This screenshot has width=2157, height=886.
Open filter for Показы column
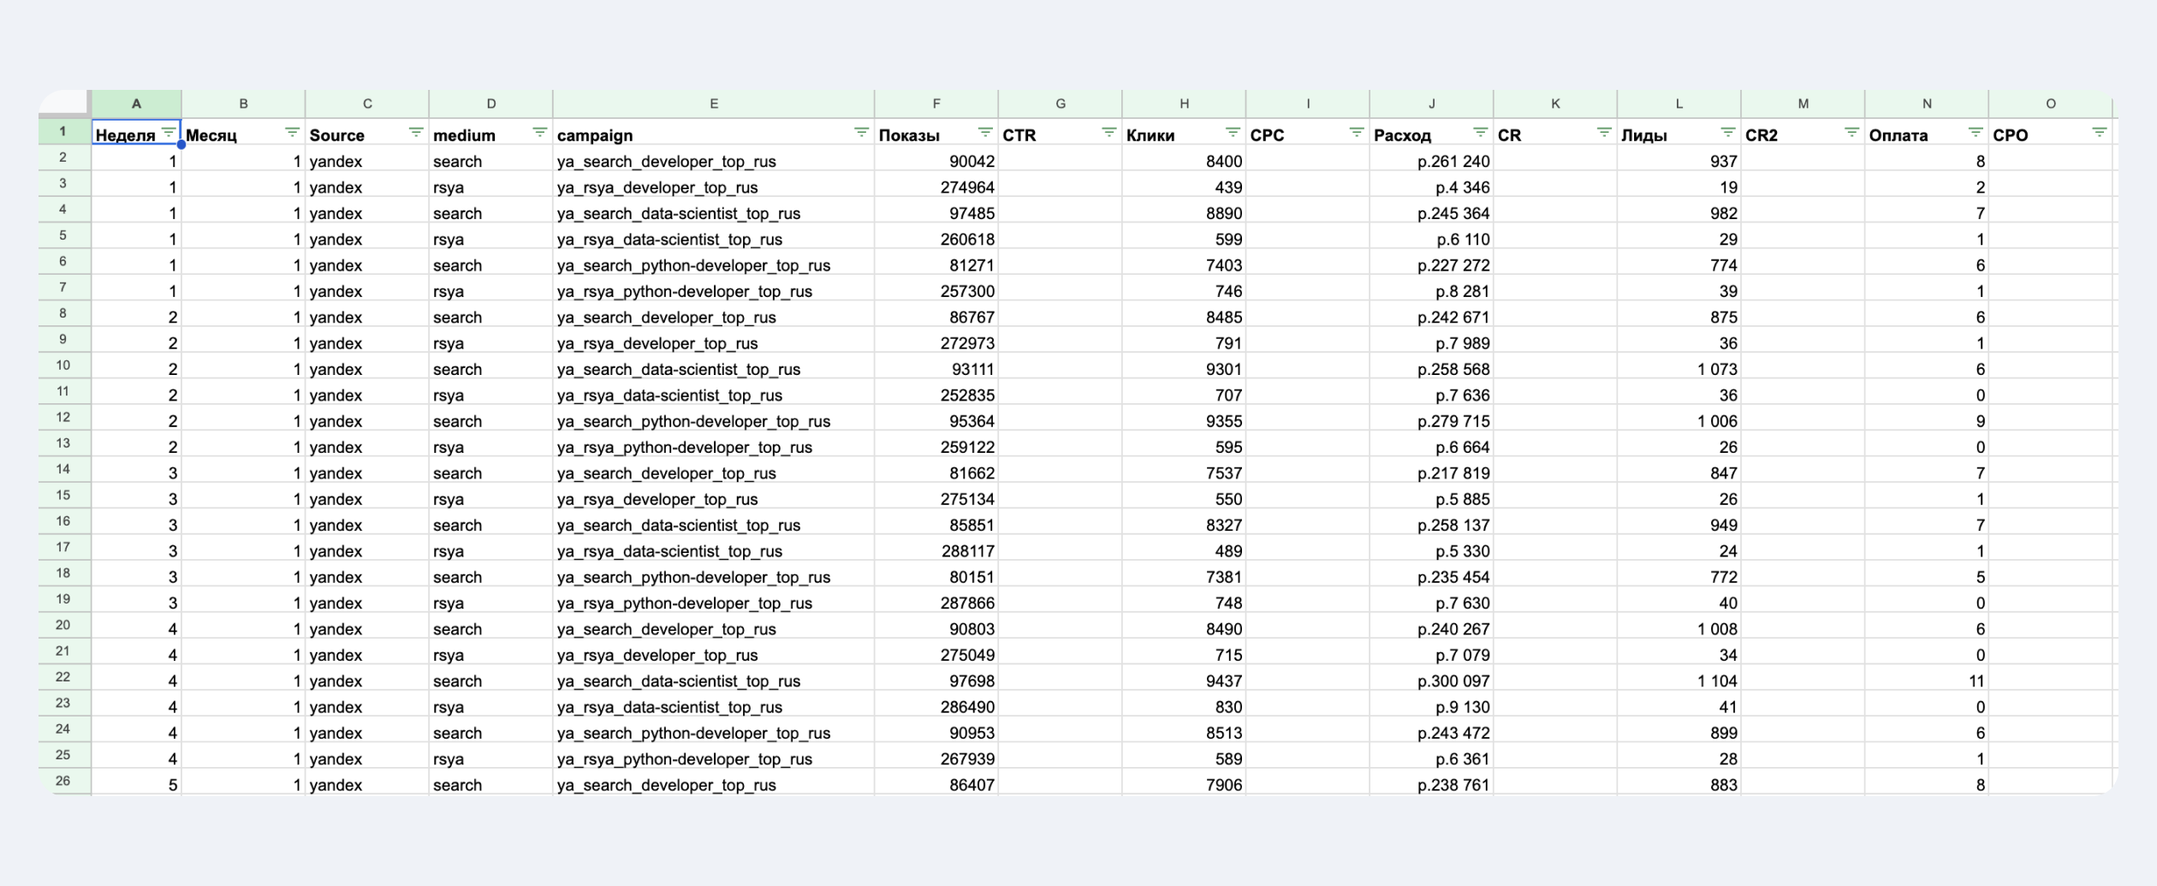985,133
